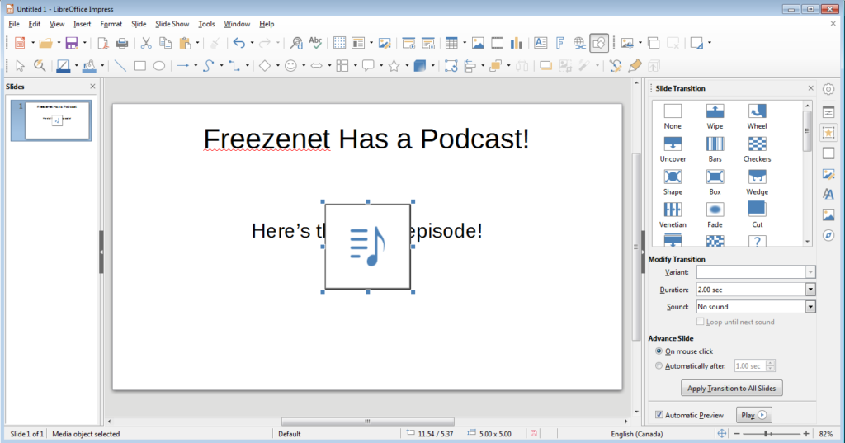The image size is (845, 443).
Task: Select the Insert Line tool
Action: (x=120, y=66)
